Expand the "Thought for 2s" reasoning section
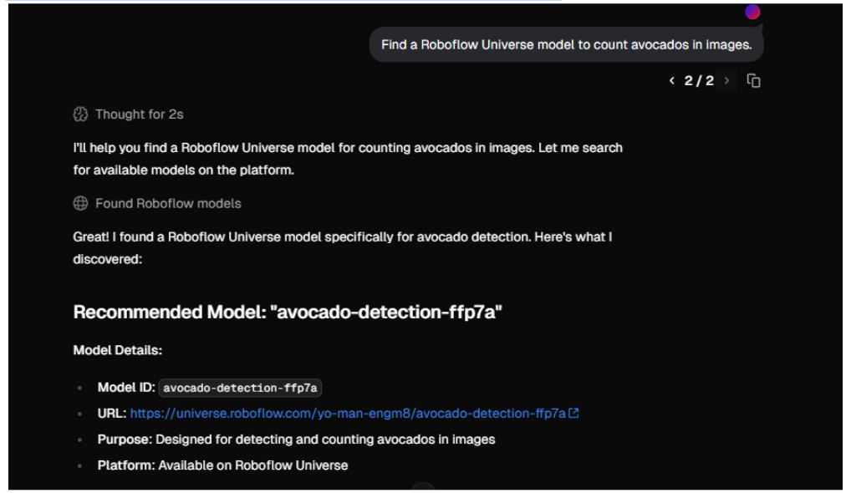 pyautogui.click(x=140, y=114)
